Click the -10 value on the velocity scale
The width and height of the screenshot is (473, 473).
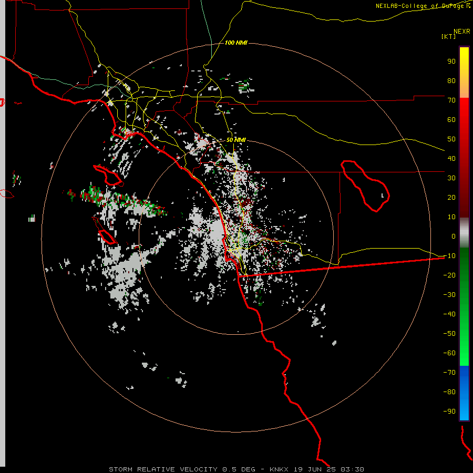(449, 256)
